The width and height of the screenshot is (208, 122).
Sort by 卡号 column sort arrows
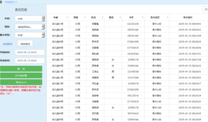143,17
